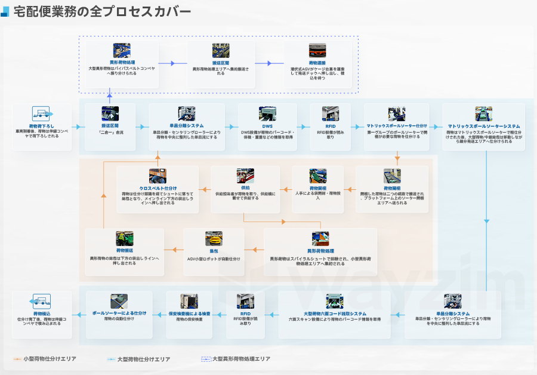Viewport: 537px width, 375px height.
Task: Open the photo in the bypass-belt 異形荷物処理 card
Action: click(122, 50)
